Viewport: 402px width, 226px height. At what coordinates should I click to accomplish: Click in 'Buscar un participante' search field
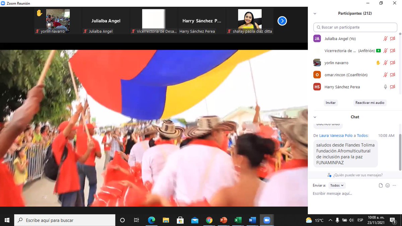point(355,27)
